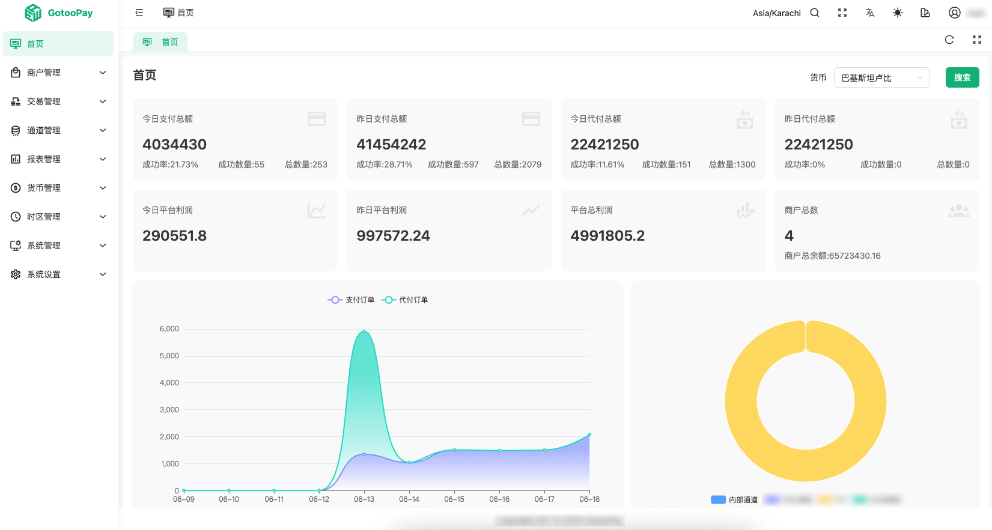Select 首页 in the sidebar menu

pyautogui.click(x=58, y=44)
